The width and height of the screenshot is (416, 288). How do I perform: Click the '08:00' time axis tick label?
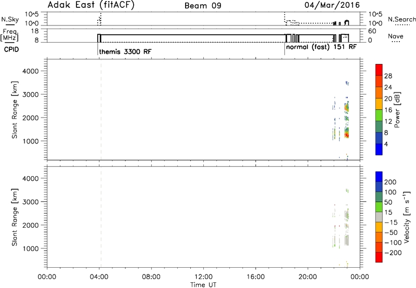point(151,277)
